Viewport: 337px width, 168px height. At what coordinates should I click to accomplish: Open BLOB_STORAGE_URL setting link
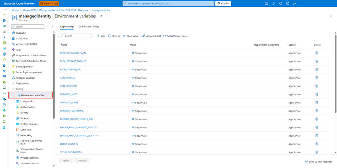[x=71, y=69]
